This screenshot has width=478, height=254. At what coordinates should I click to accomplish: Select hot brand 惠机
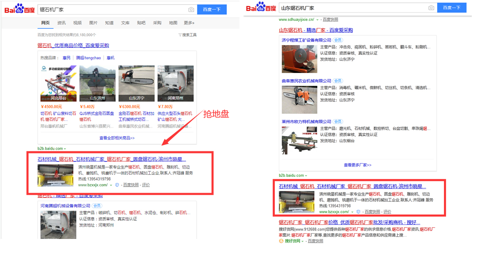click(110, 58)
